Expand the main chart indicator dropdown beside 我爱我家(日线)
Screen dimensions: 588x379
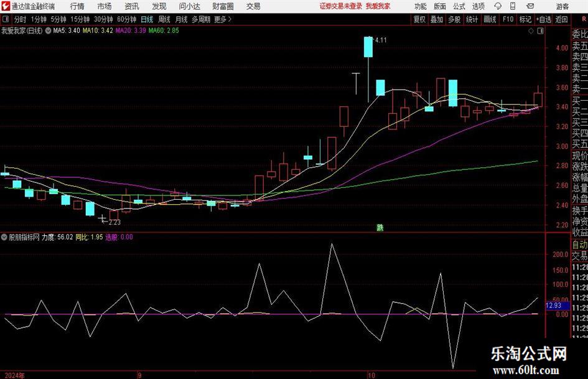[x=48, y=30]
